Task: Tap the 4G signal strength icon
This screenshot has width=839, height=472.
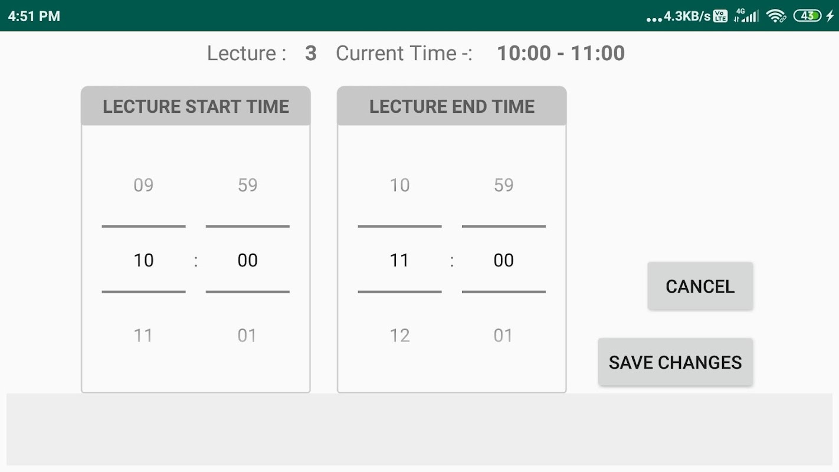Action: (746, 16)
